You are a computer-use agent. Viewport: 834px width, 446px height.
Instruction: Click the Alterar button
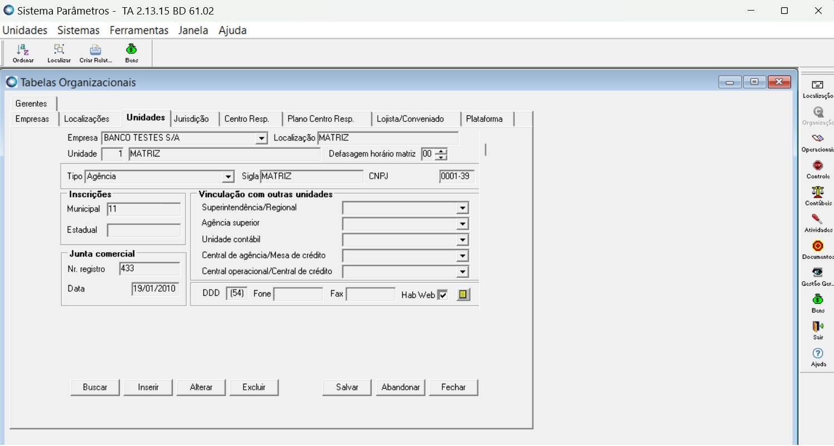click(201, 388)
